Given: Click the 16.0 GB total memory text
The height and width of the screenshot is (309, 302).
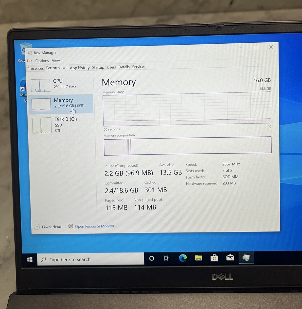Looking at the screenshot, I should click(262, 80).
